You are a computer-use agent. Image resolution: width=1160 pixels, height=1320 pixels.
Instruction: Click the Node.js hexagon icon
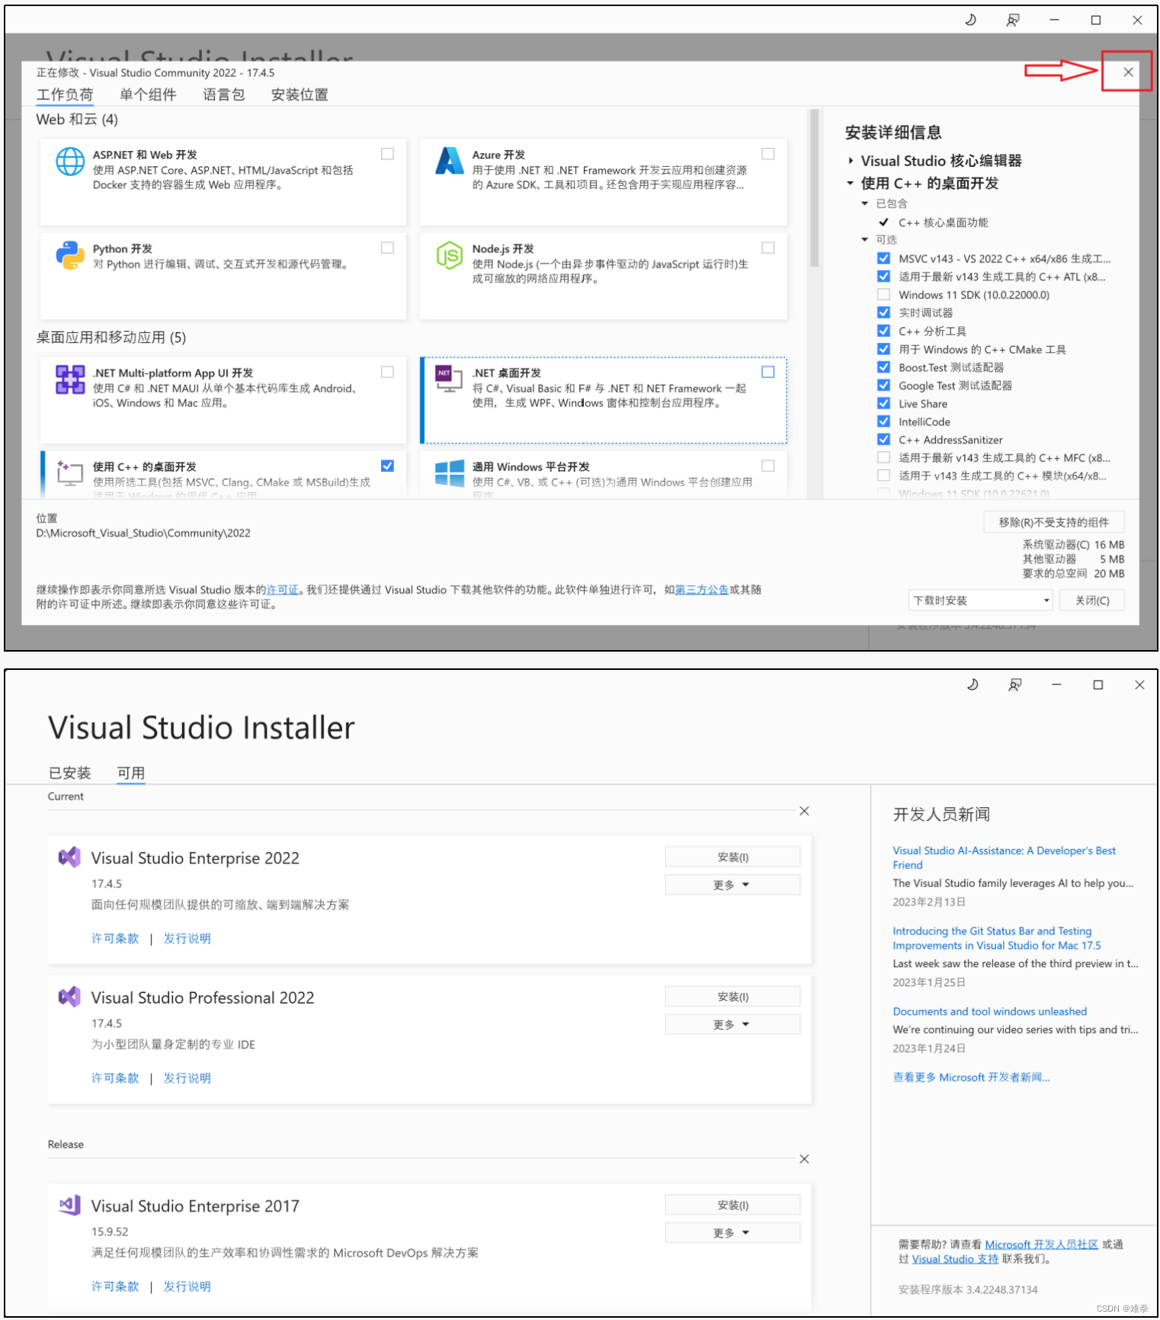(x=450, y=255)
